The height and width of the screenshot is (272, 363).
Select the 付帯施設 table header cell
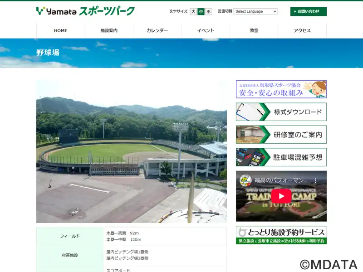(x=70, y=255)
